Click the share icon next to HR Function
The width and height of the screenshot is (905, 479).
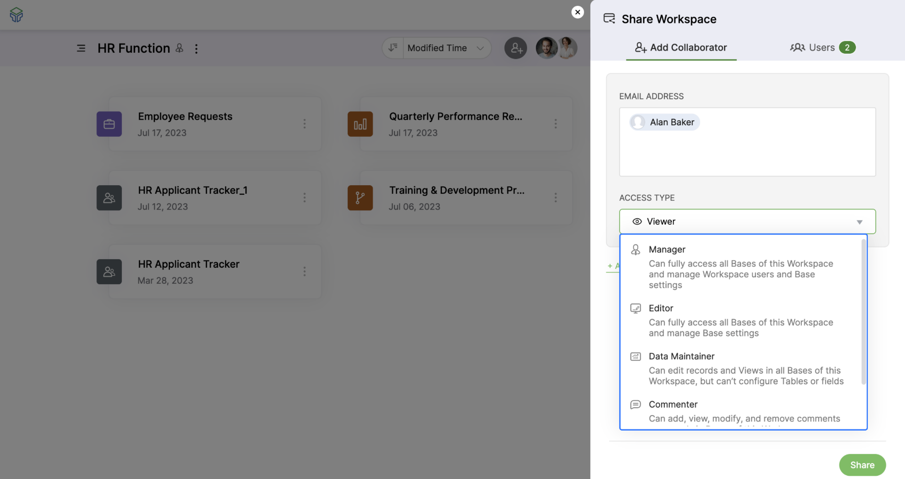tap(179, 48)
